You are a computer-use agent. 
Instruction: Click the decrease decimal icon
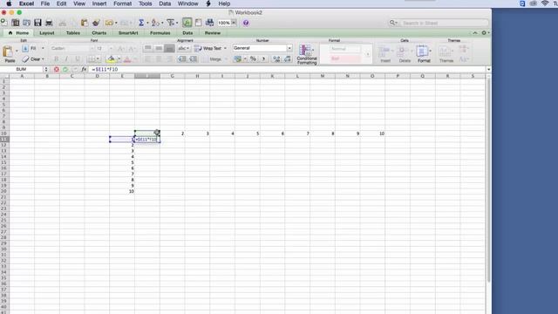288,59
